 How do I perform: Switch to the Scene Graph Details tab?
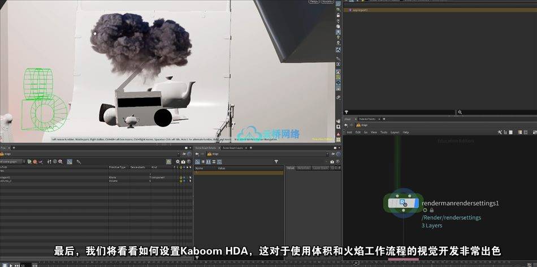pos(206,148)
